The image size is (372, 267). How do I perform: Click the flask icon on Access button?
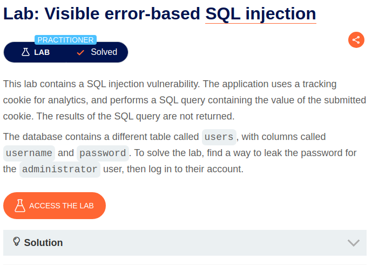(x=20, y=206)
